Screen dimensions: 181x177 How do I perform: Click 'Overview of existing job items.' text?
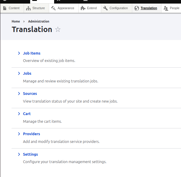tap(49, 61)
